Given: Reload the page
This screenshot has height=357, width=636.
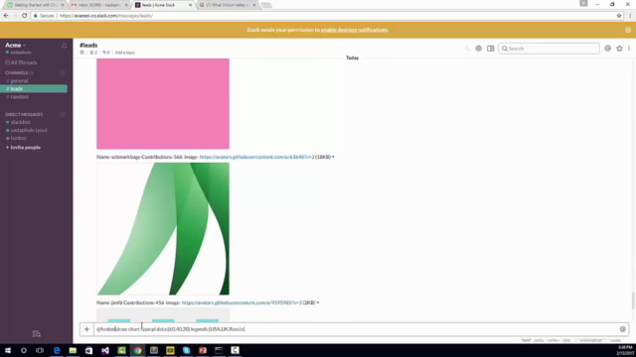Looking at the screenshot, I should (x=24, y=16).
